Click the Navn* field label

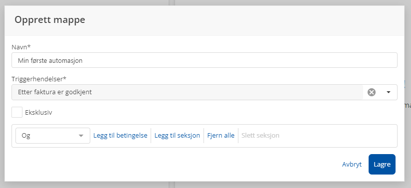coord(21,47)
